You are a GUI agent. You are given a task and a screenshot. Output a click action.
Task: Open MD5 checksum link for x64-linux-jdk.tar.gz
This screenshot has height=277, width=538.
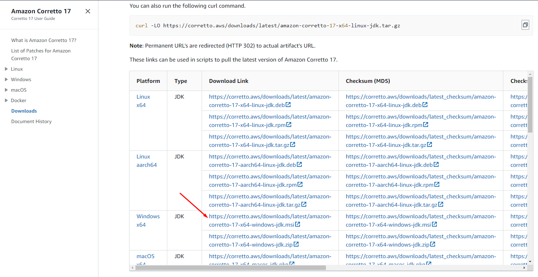click(421, 141)
